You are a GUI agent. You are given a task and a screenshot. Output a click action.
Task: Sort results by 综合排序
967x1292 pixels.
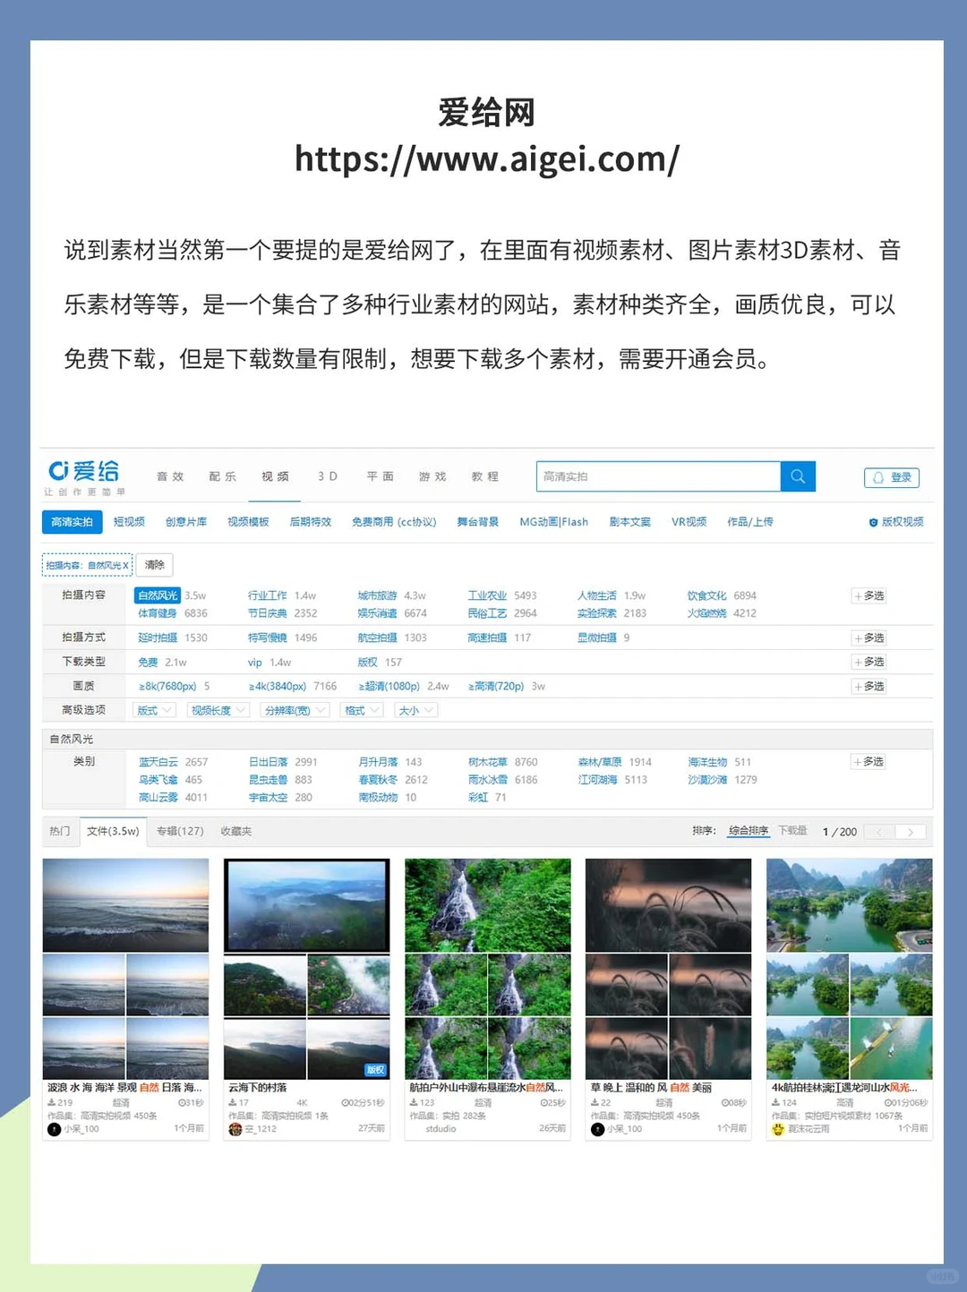(749, 831)
